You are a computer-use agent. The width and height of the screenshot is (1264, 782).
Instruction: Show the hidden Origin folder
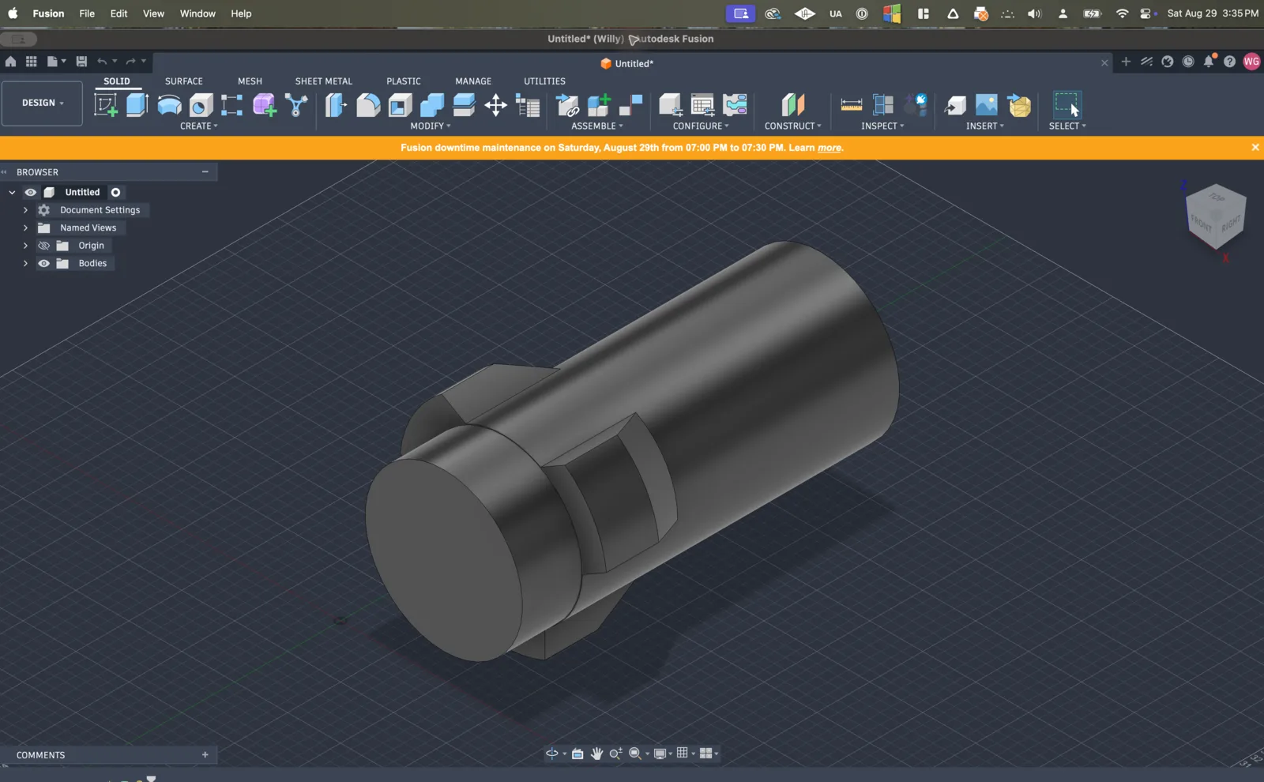click(44, 246)
